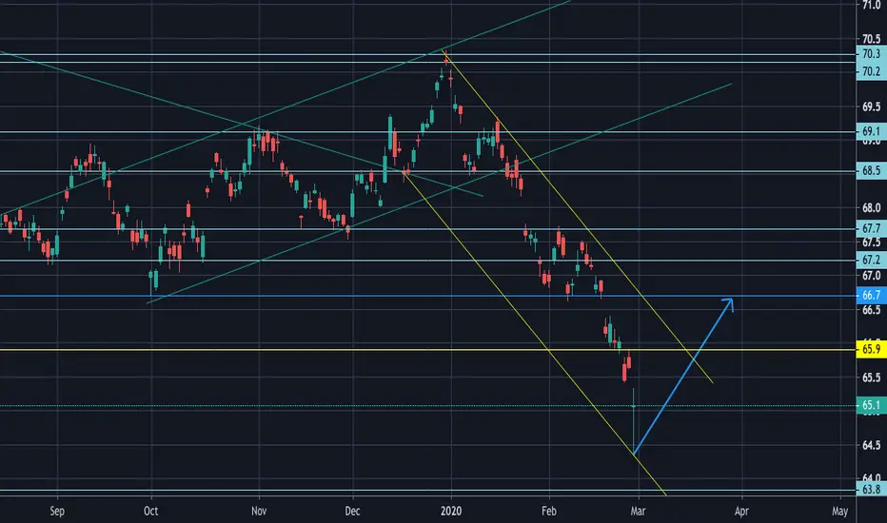Select the dotted green current-price line at 65.1
887x523 pixels.
coord(427,405)
